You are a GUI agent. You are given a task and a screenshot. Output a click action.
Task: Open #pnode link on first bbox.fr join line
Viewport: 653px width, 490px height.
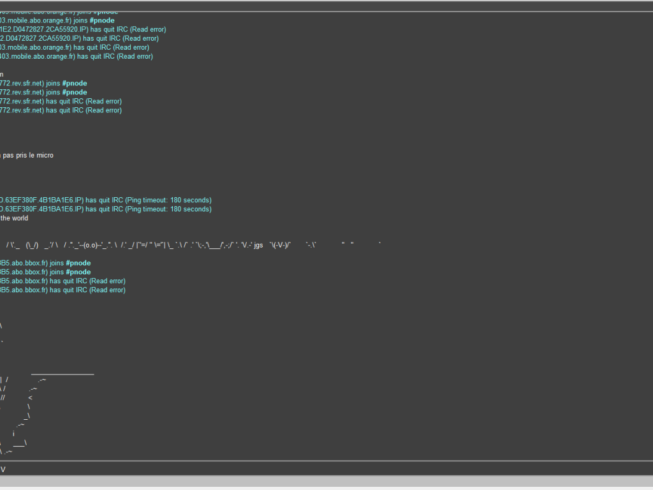(78, 263)
